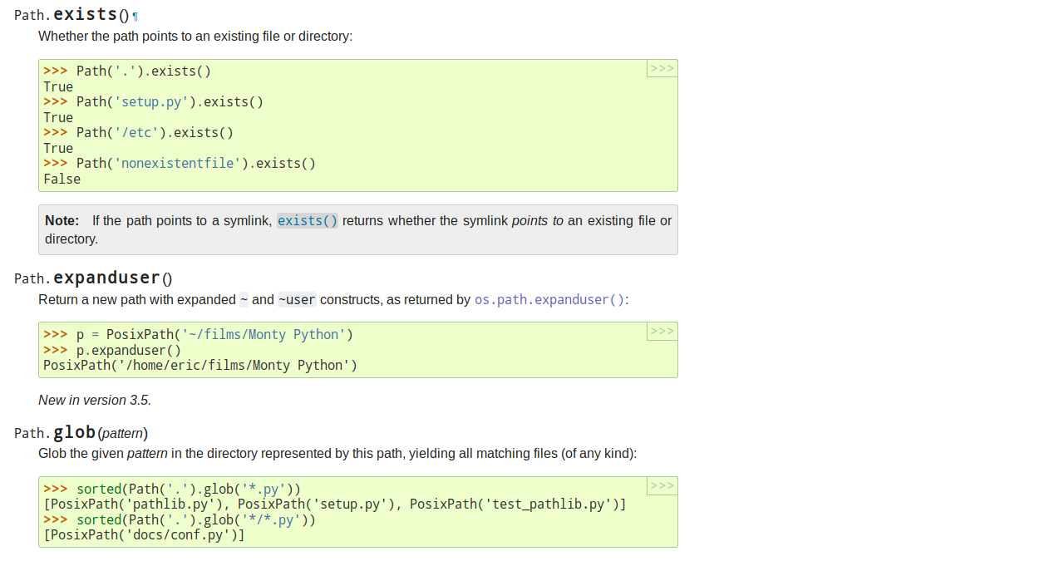
Task: Click the italic pattern parameter in glob signature
Action: (x=122, y=434)
